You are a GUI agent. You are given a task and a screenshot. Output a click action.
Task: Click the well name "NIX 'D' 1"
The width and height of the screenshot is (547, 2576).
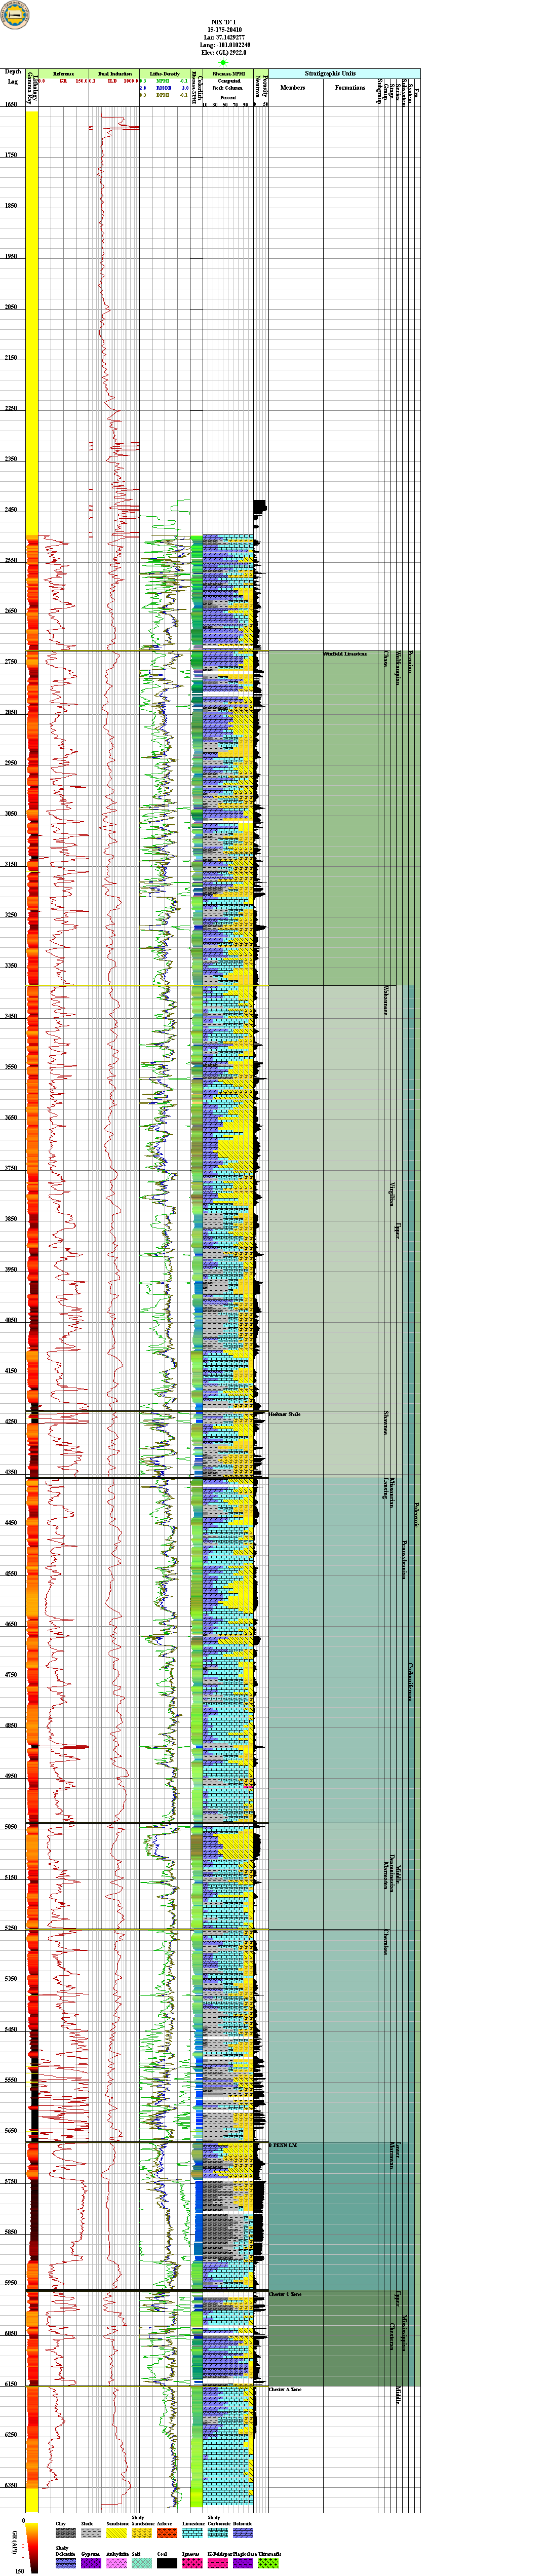click(x=224, y=21)
